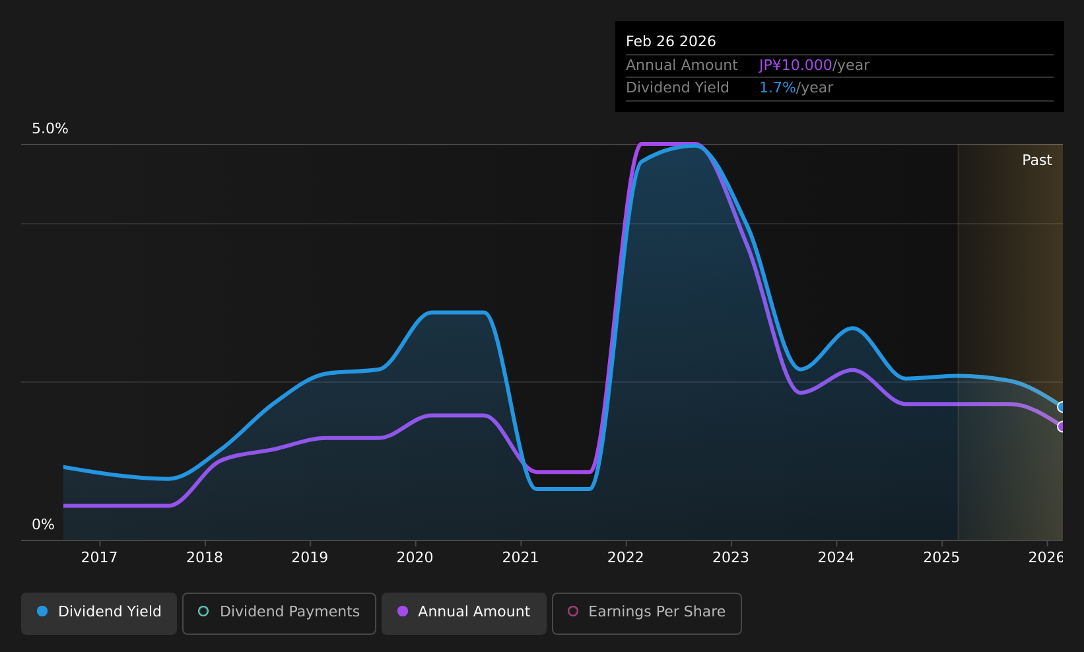Click the Annual Amount tooltip row label
Viewport: 1084px width, 652px height.
tap(682, 65)
